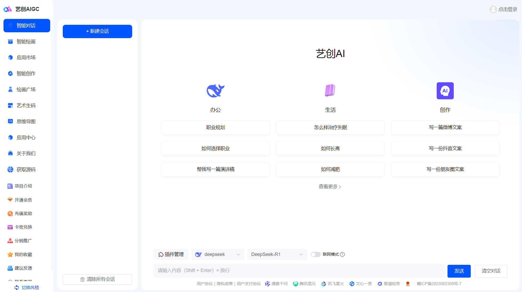The width and height of the screenshot is (522, 292).
Task: Click the 开通会员 membership icon
Action: 10,200
